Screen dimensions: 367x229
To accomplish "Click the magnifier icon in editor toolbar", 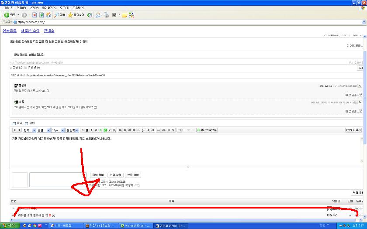I will pos(173,130).
